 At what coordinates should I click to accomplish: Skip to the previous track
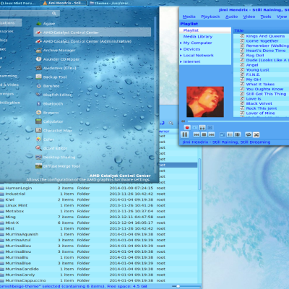coord(197,134)
